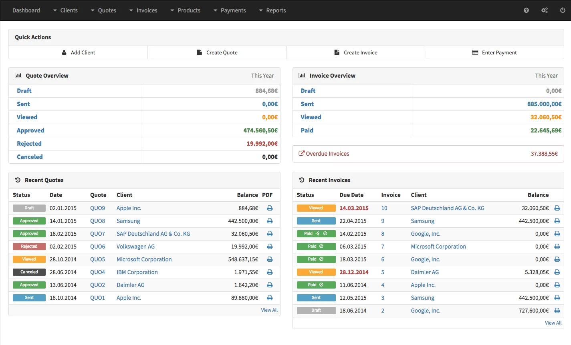Open the Samsung client page
The image size is (571, 345).
pos(128,221)
